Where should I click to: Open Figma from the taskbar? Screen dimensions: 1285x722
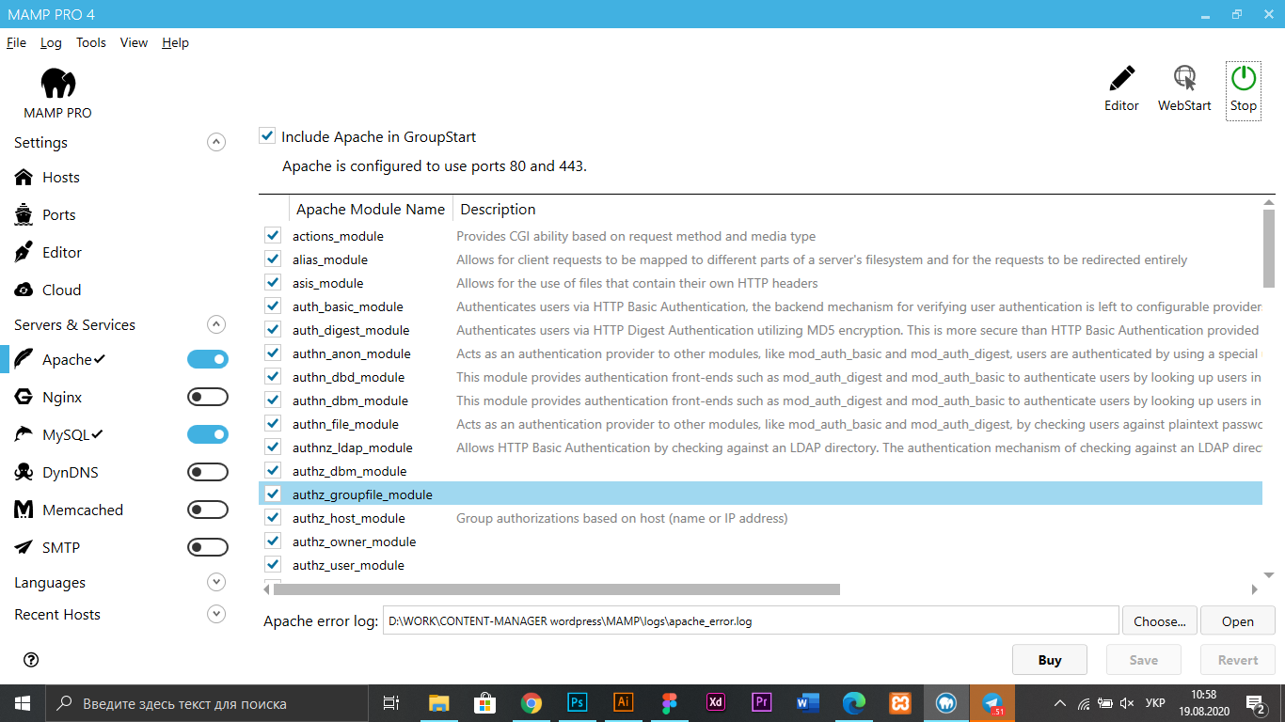tap(670, 703)
